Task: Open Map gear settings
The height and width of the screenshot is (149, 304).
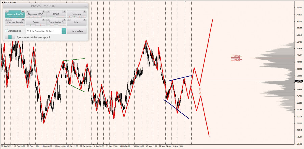Action: tap(85, 20)
